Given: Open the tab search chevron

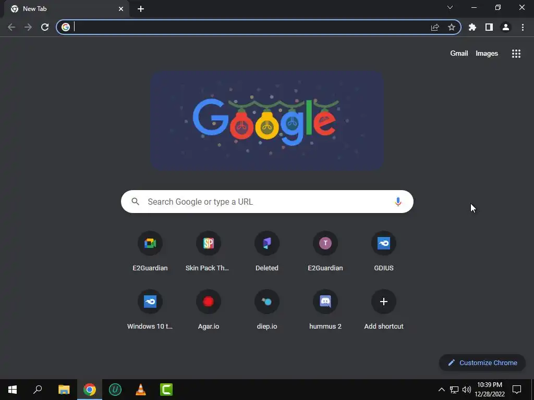Looking at the screenshot, I should 450,7.
